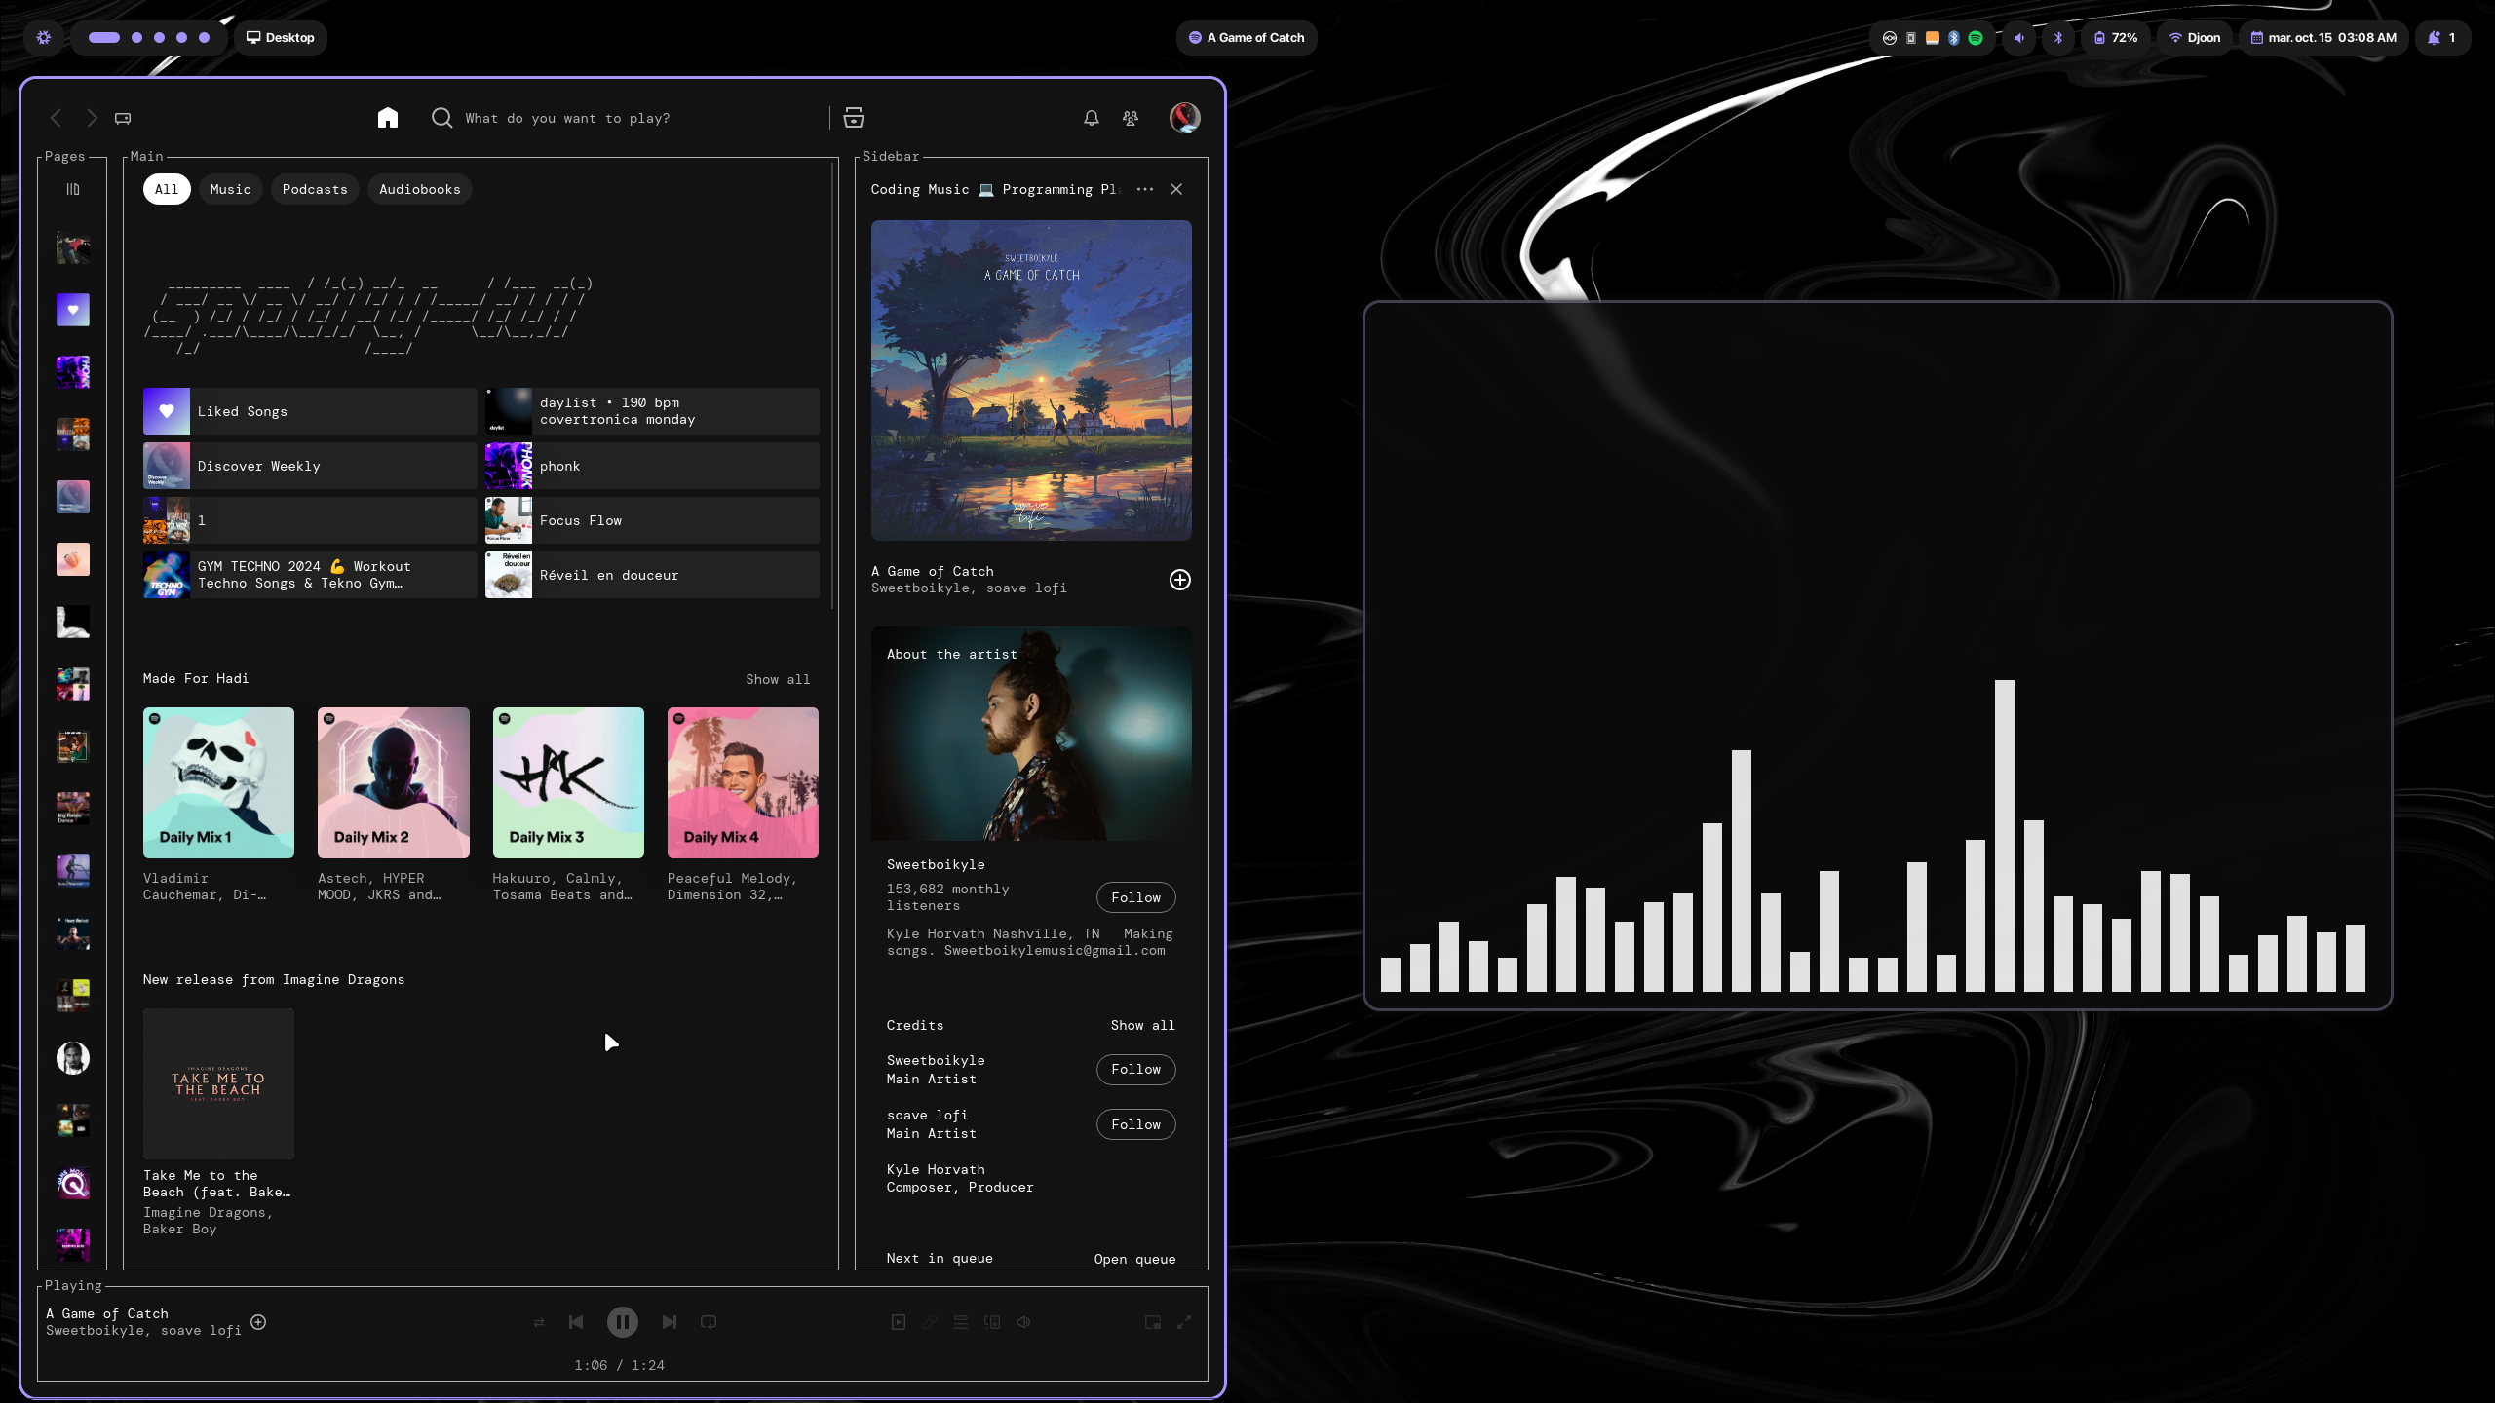Follow Sweetboikyle under monthly listeners
2495x1403 pixels.
click(x=1135, y=897)
